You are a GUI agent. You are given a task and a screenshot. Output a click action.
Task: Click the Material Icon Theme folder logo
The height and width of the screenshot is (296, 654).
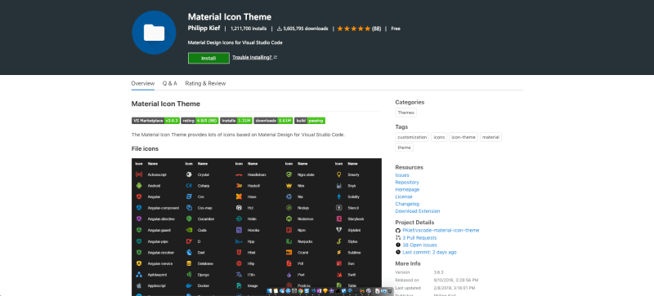pos(154,33)
